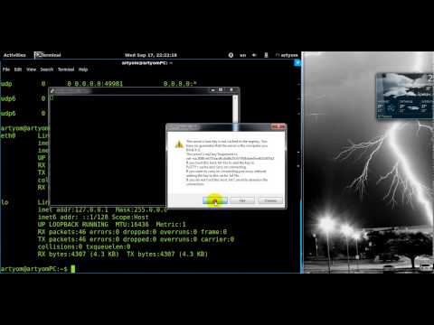Click the network connection icon in top bar
This screenshot has height=325, width=434.
click(x=266, y=55)
